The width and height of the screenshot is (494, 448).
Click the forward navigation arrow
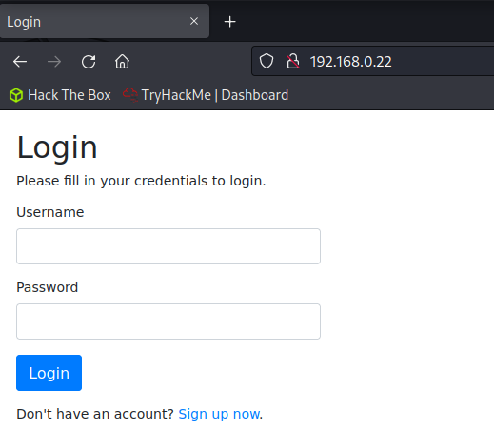click(54, 62)
